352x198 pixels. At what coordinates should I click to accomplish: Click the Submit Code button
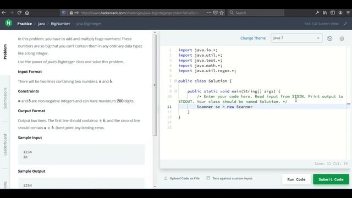coord(331,179)
